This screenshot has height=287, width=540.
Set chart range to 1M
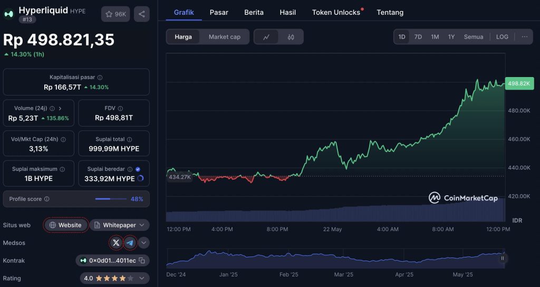pos(435,37)
